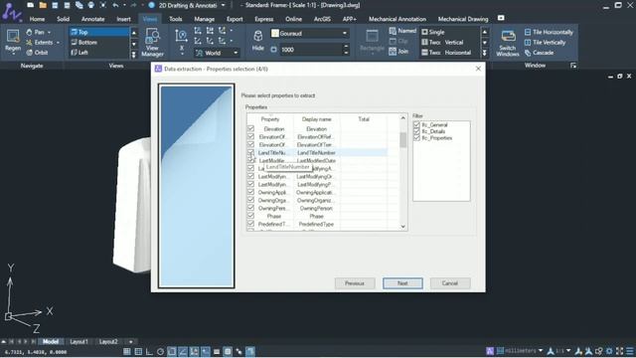The width and height of the screenshot is (636, 358).
Task: Click the UCS X rotation tool
Action: coord(181,42)
